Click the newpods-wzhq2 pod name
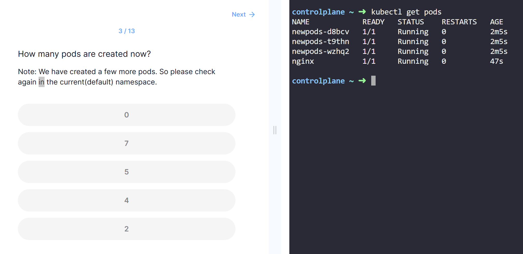Viewport: 523px width, 254px height. [x=320, y=51]
